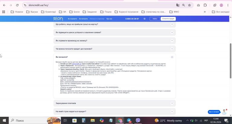Open 'Як погасити' menu item
This screenshot has height=124, width=232.
(x=83, y=19)
